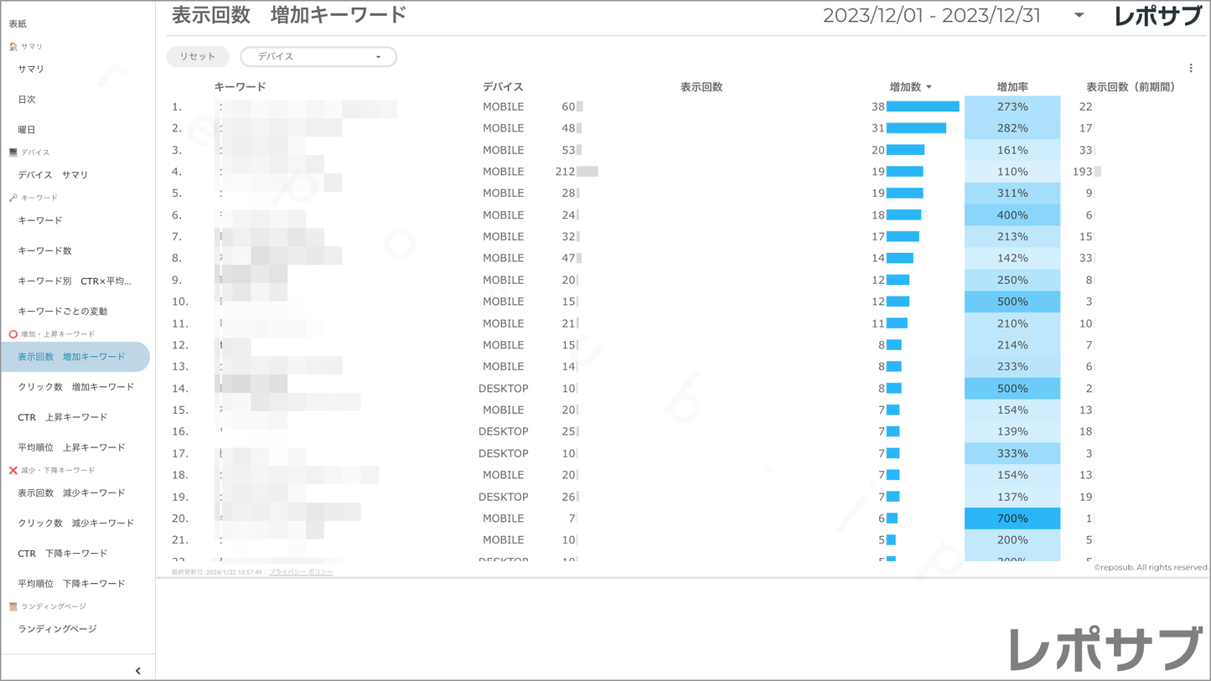Click the key icon beside キーワード section
The width and height of the screenshot is (1211, 681).
point(13,198)
